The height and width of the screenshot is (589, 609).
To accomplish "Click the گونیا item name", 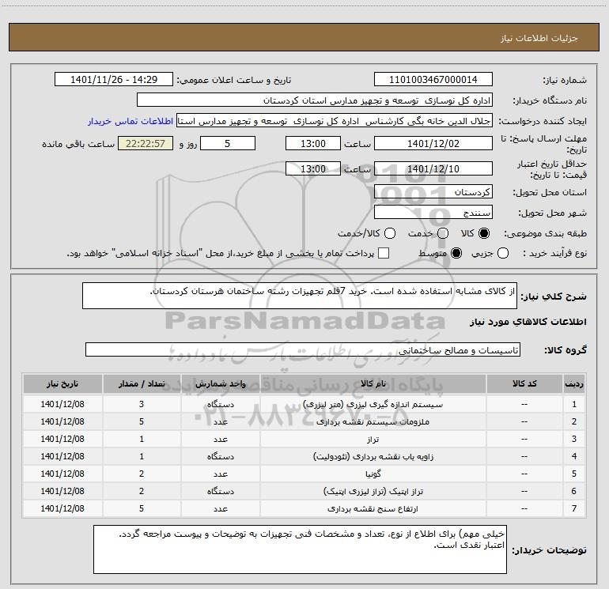I will (373, 474).
